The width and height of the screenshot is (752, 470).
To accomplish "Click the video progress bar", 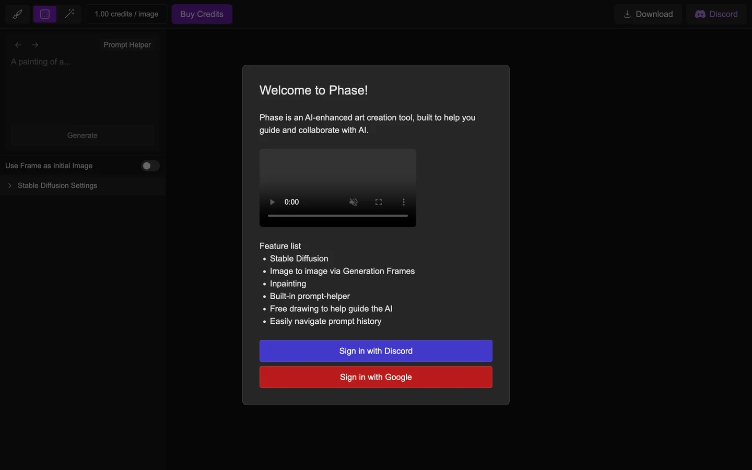I will point(338,215).
